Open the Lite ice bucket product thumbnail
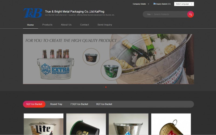The image size is (216, 135). tap(43, 124)
